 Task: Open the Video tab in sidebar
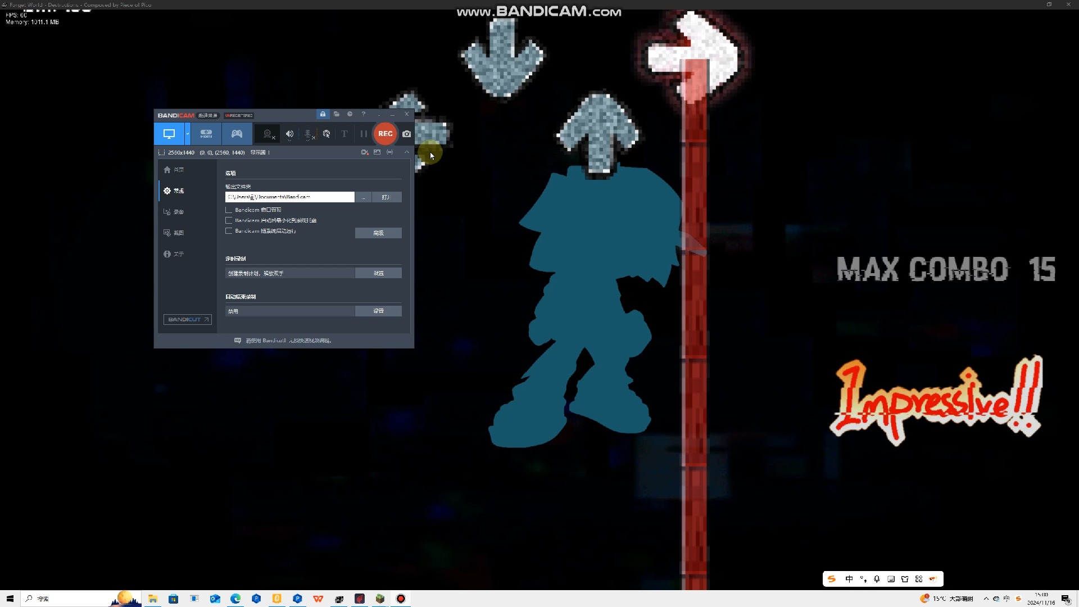pyautogui.click(x=174, y=212)
